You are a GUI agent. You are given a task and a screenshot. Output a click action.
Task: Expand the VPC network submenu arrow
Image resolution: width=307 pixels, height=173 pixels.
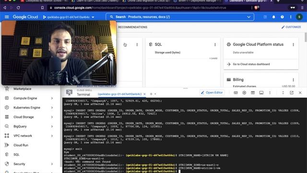point(52,136)
